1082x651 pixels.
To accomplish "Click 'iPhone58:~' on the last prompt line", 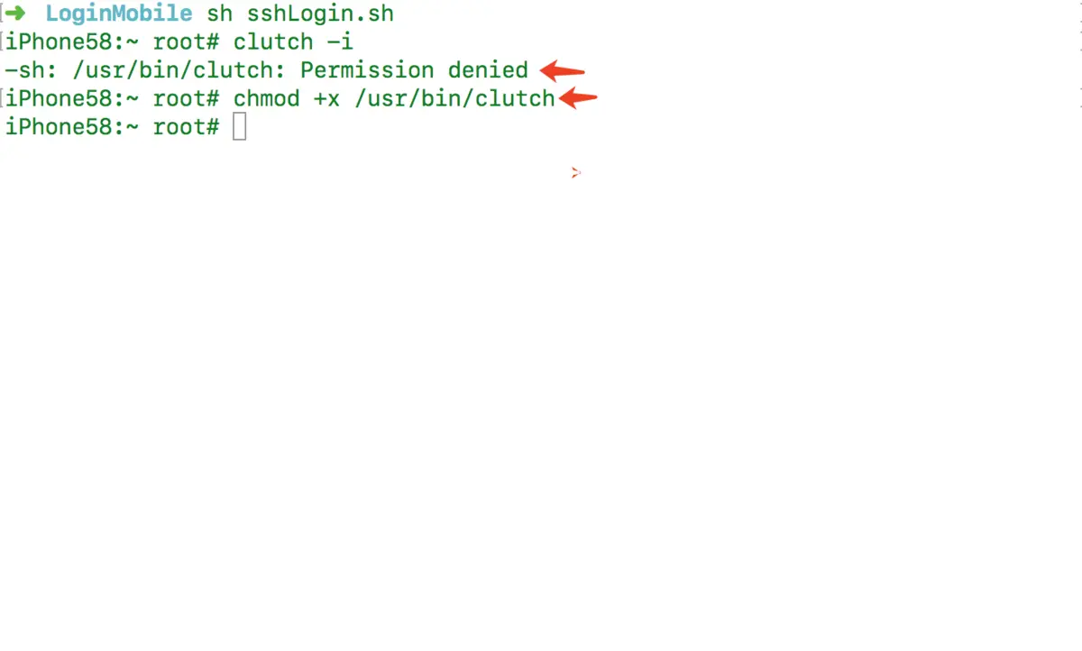I will (72, 127).
